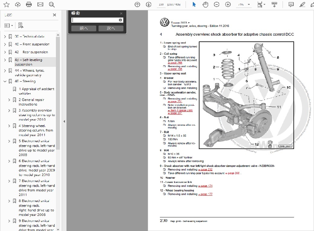Open the add comment tool

point(291,5)
